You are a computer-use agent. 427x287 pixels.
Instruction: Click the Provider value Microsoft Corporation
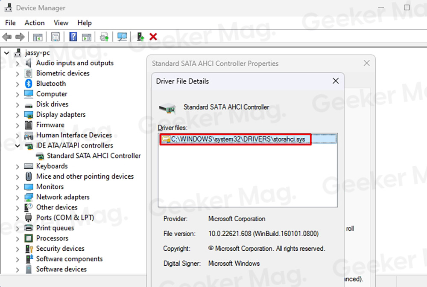[x=237, y=219]
